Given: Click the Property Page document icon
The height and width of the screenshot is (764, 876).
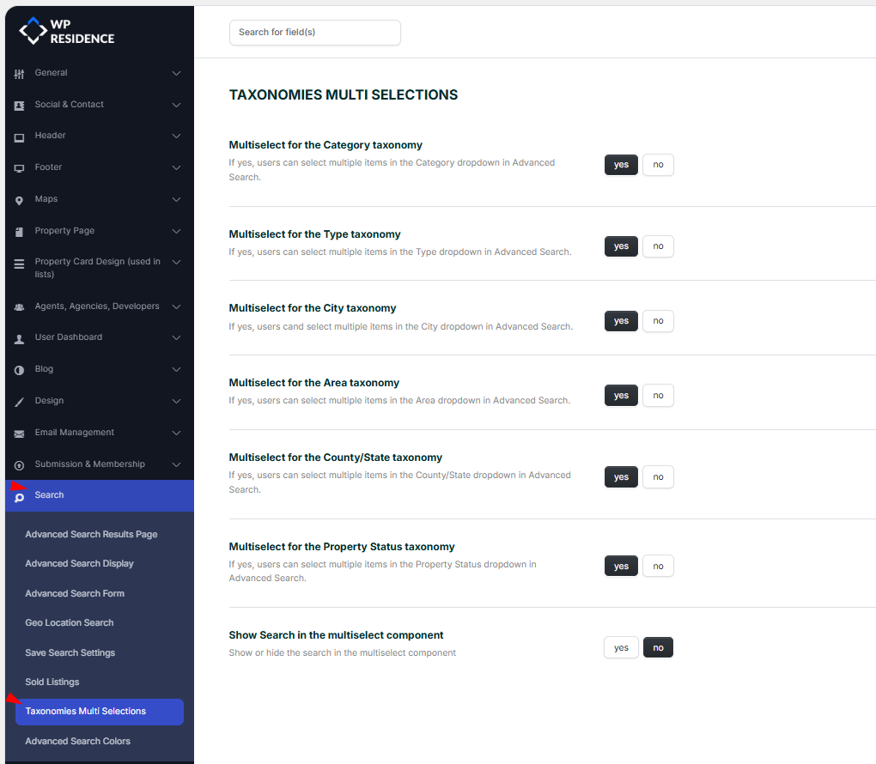Looking at the screenshot, I should click(19, 232).
